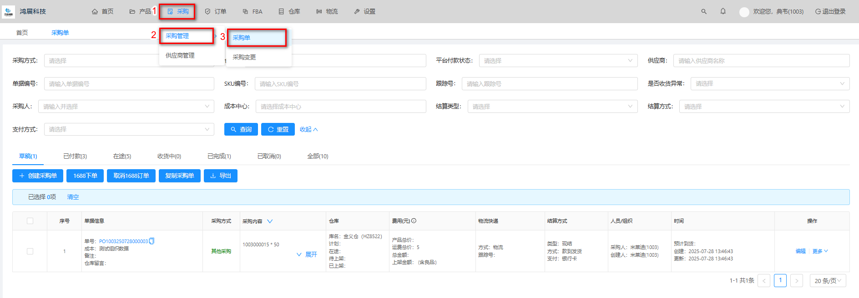Check the checkbox for row 1
The width and height of the screenshot is (859, 298).
[x=30, y=251]
